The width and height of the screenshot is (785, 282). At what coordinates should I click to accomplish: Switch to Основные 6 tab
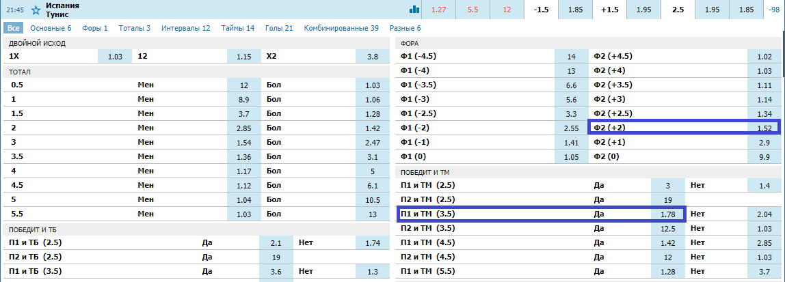click(x=51, y=28)
